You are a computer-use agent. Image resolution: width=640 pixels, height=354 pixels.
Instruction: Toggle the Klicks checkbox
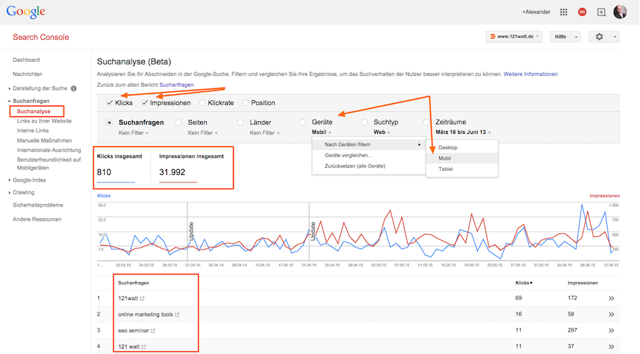(109, 103)
